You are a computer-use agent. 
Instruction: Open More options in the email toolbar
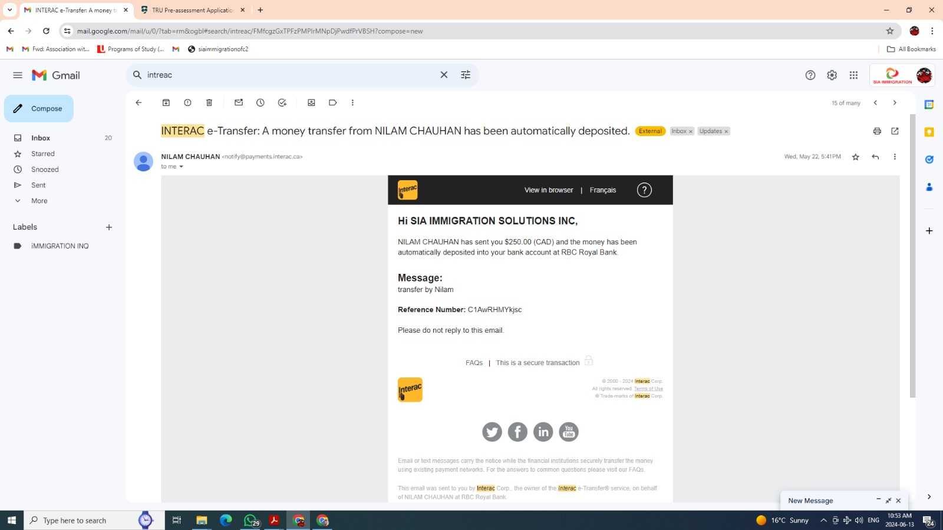tap(352, 102)
